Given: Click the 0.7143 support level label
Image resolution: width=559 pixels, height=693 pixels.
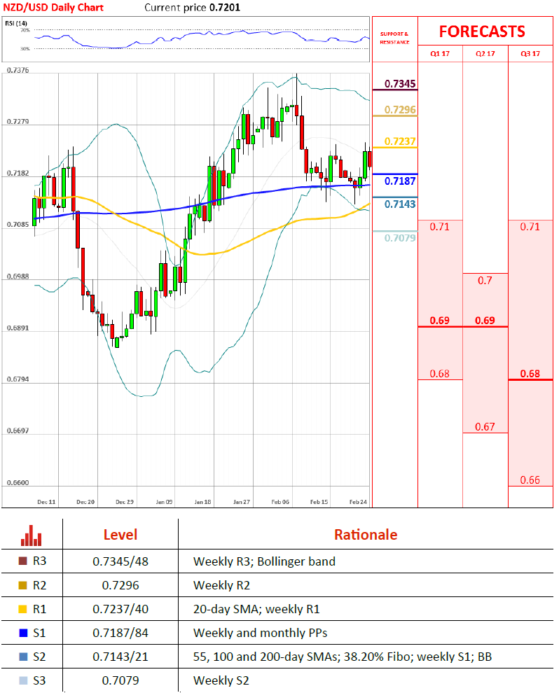Looking at the screenshot, I should tap(400, 204).
